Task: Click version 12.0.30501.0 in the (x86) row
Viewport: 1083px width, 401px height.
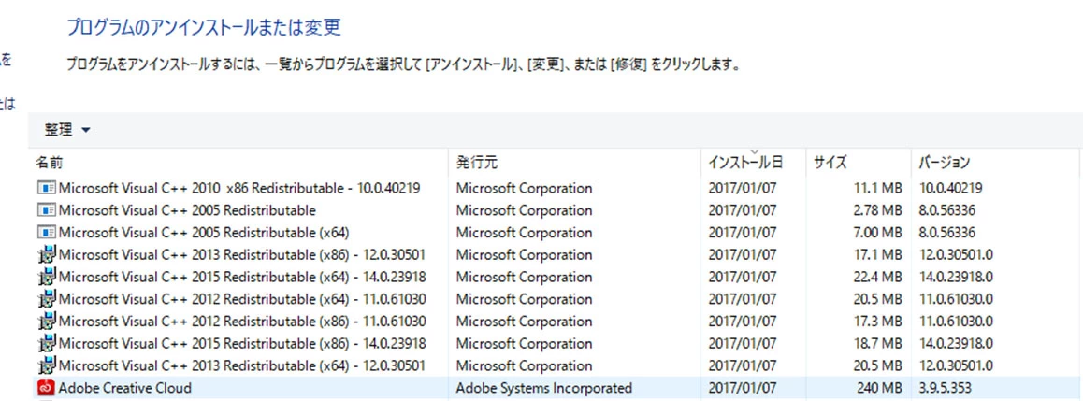Action: pyautogui.click(x=956, y=254)
